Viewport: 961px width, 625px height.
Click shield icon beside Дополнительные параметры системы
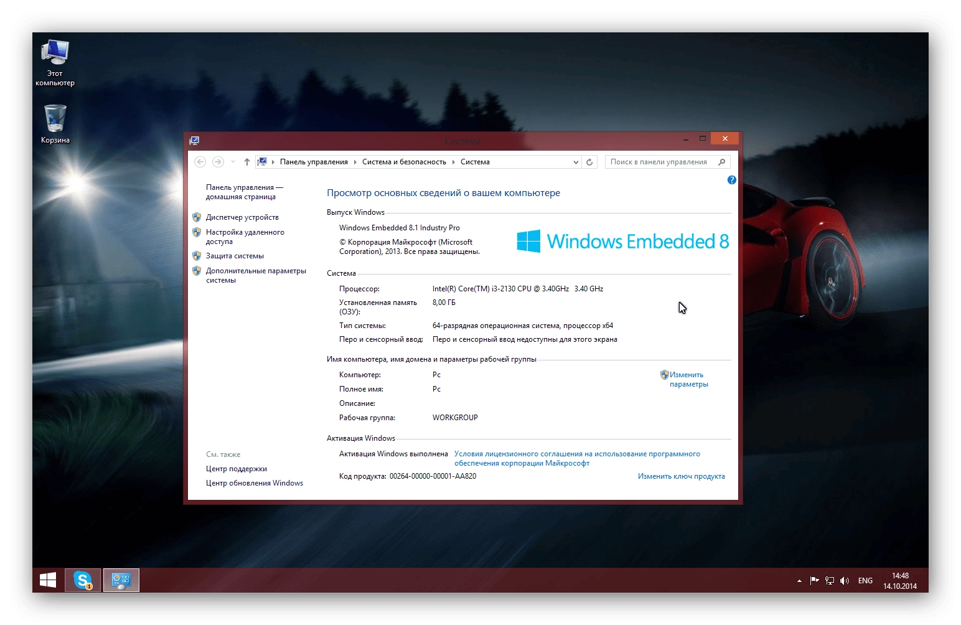[x=197, y=271]
